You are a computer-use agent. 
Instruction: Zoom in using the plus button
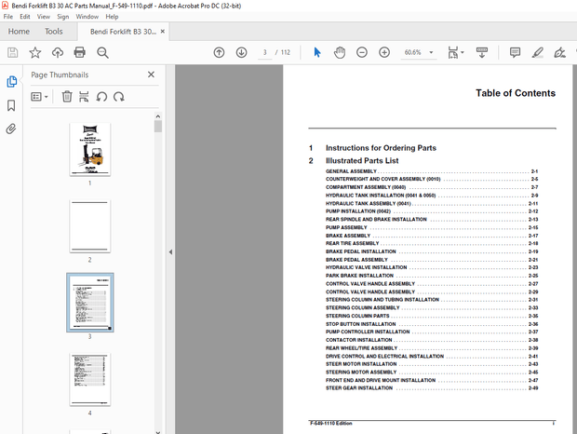point(384,53)
